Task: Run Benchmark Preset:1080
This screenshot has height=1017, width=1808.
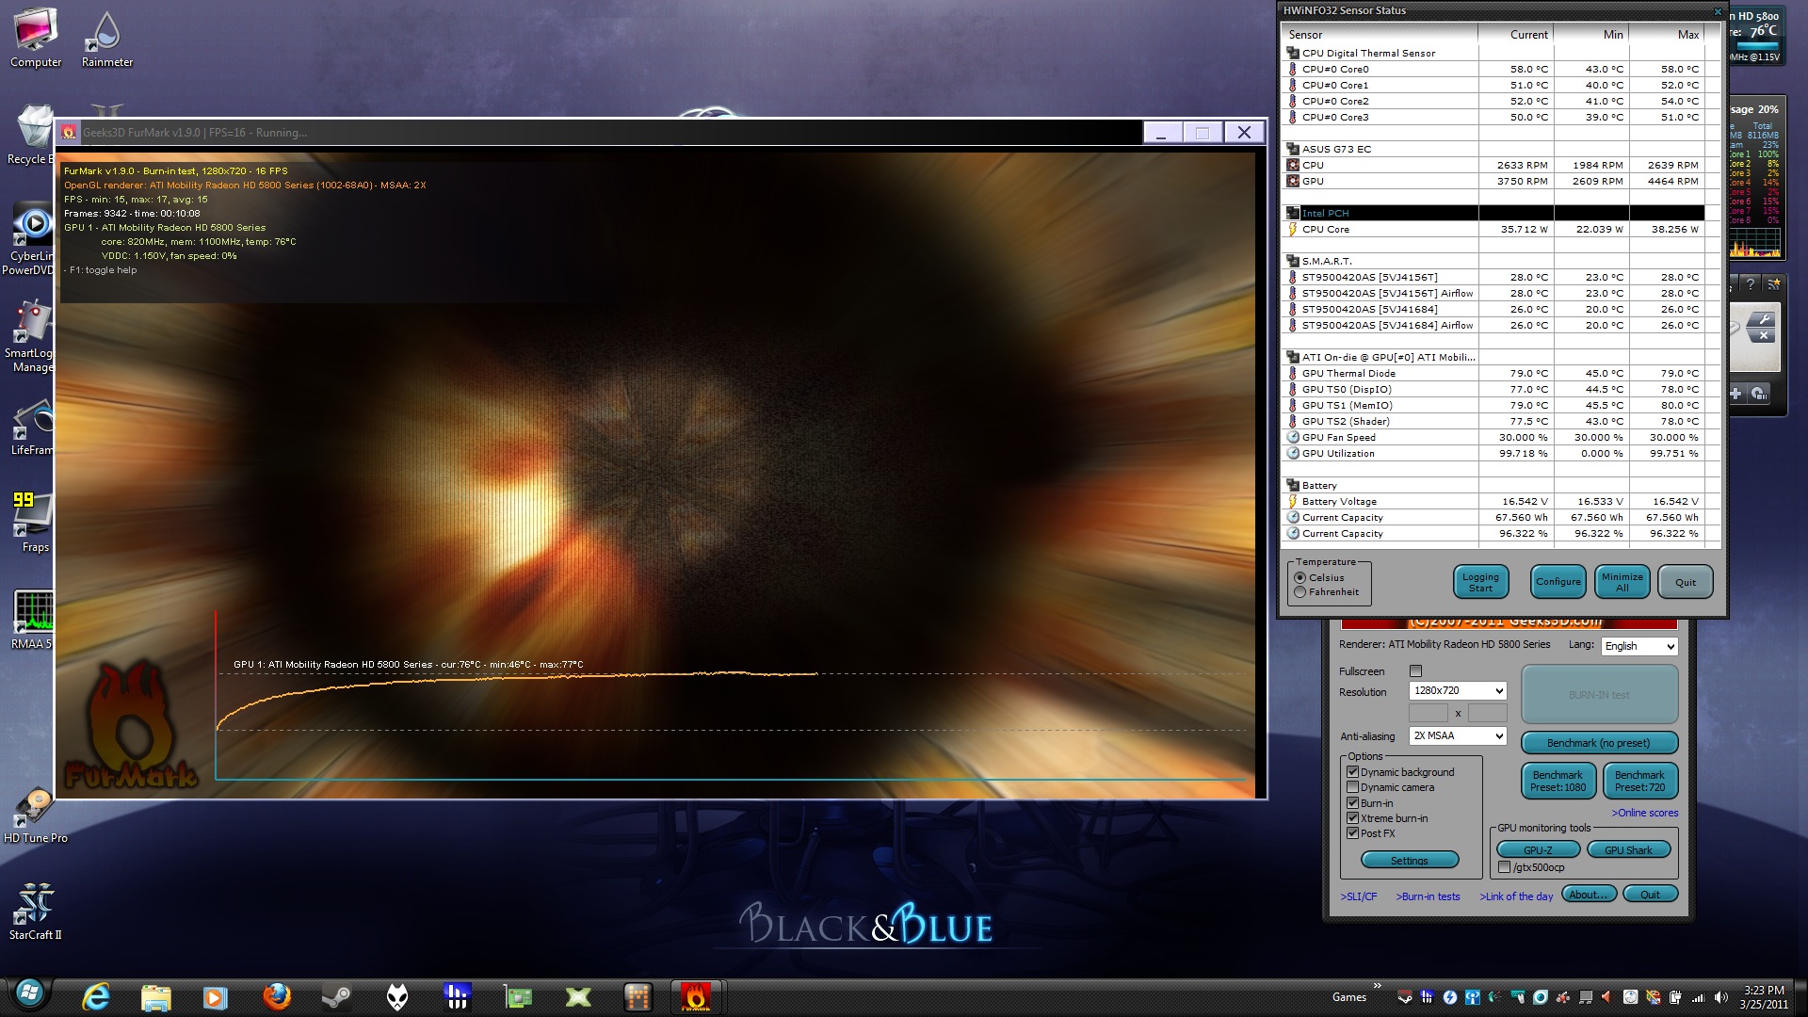Action: pyautogui.click(x=1558, y=781)
